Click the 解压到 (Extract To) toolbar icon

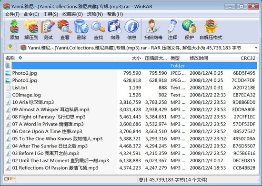[x=31, y=27]
